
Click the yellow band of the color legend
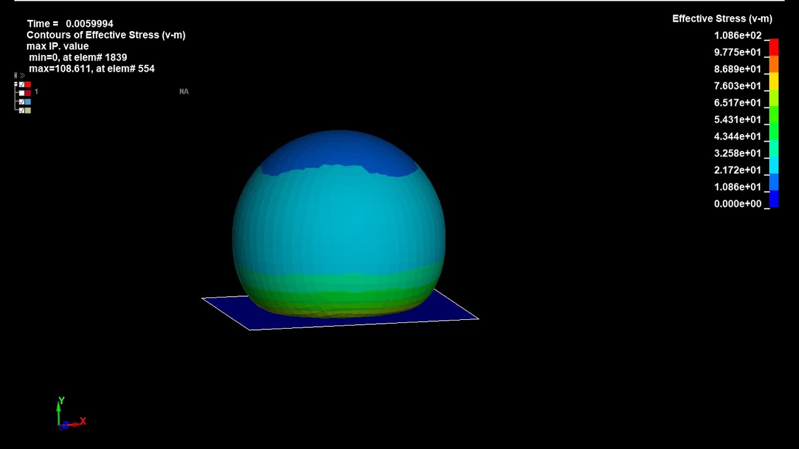point(774,81)
